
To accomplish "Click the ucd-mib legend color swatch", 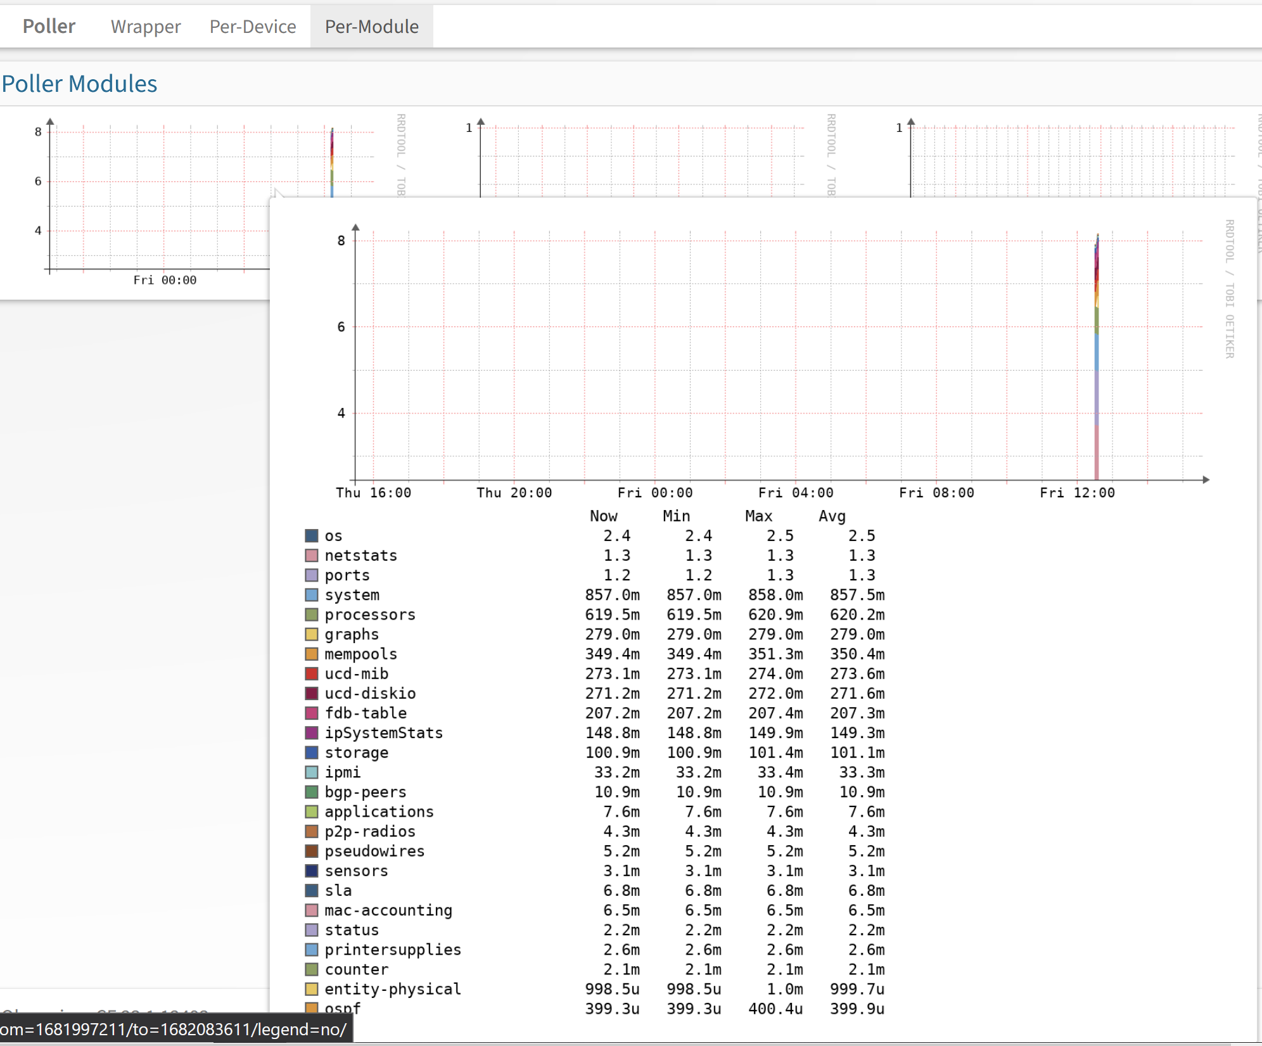I will [x=312, y=673].
